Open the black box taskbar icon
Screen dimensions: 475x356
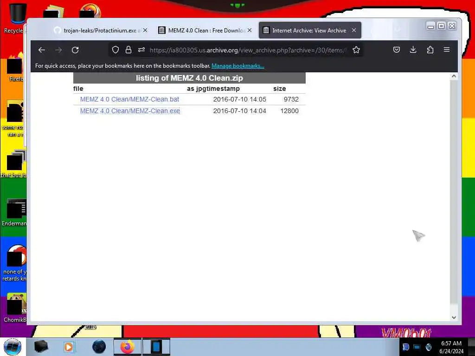(x=41, y=347)
